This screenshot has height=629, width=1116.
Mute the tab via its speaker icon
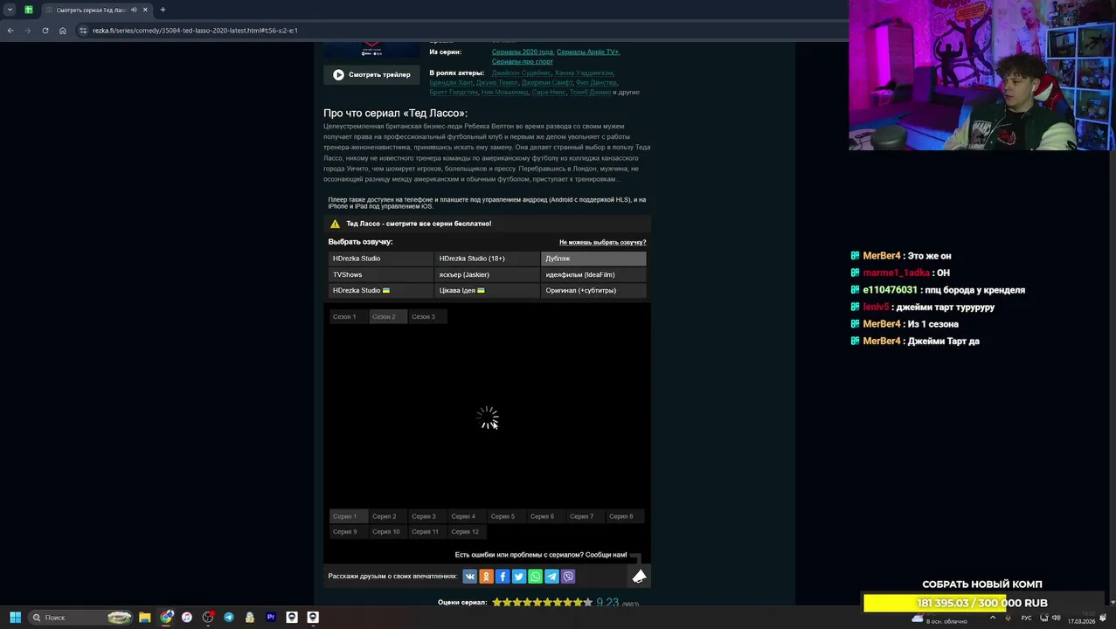[x=134, y=10]
